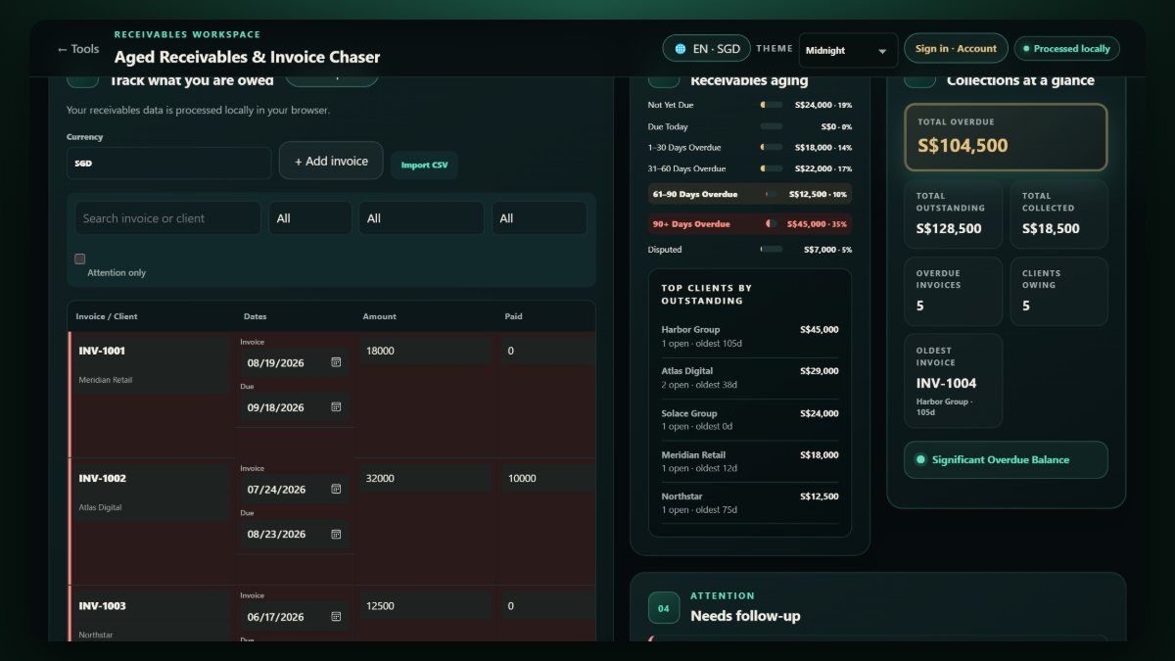
Task: Click the globe icon in EN · SGD pill
Action: [x=680, y=49]
